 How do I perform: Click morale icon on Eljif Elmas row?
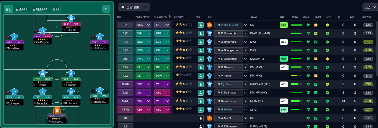tap(327, 84)
